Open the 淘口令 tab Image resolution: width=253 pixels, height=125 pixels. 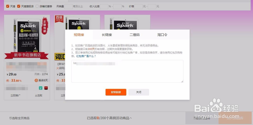[162, 34]
